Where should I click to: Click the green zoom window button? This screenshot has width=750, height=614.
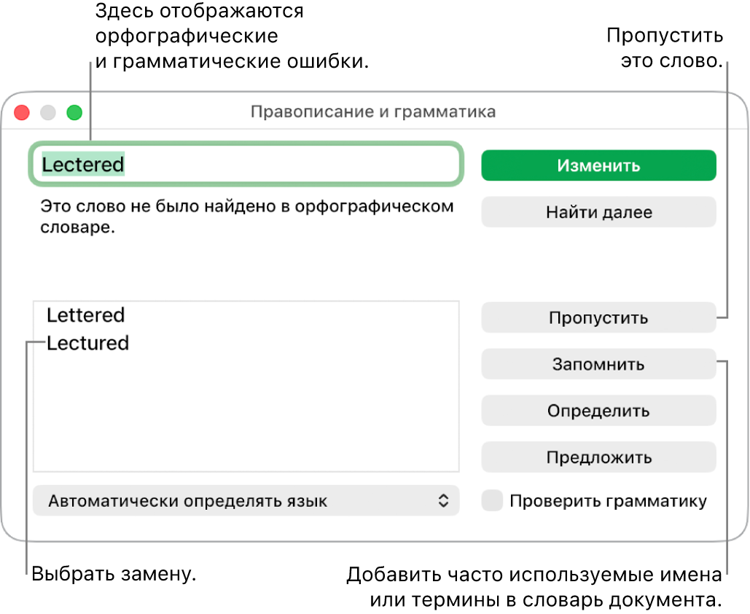coord(74,112)
